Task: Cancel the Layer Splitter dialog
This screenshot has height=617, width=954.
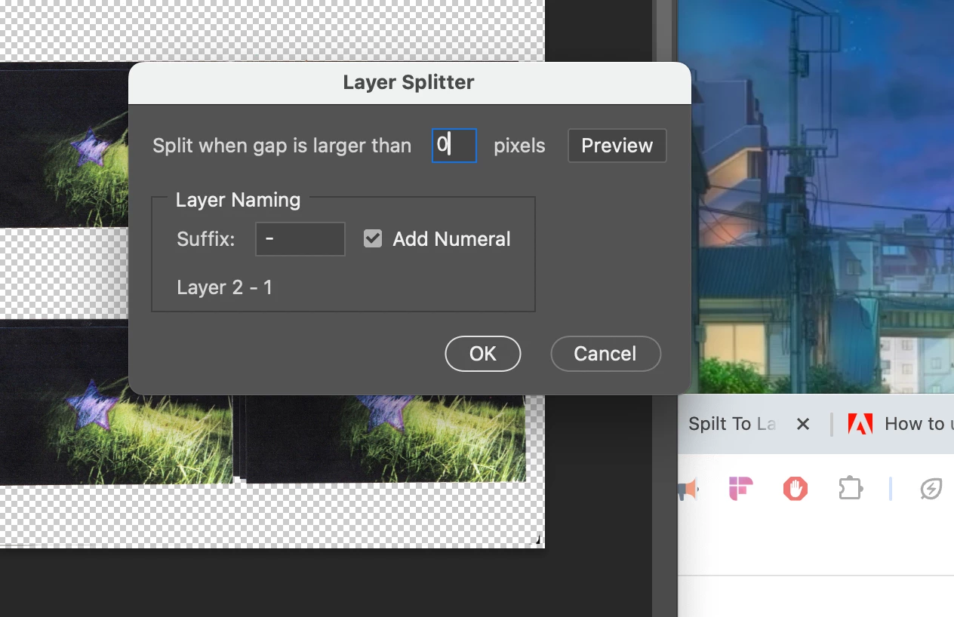Action: pos(605,354)
